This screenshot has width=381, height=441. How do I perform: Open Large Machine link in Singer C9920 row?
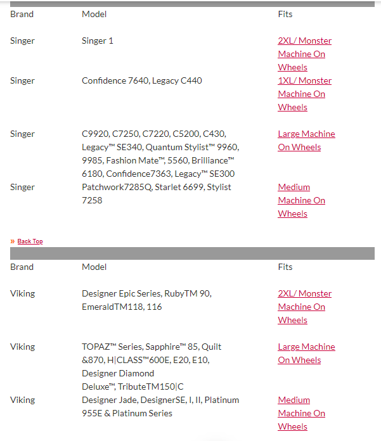[x=306, y=140]
